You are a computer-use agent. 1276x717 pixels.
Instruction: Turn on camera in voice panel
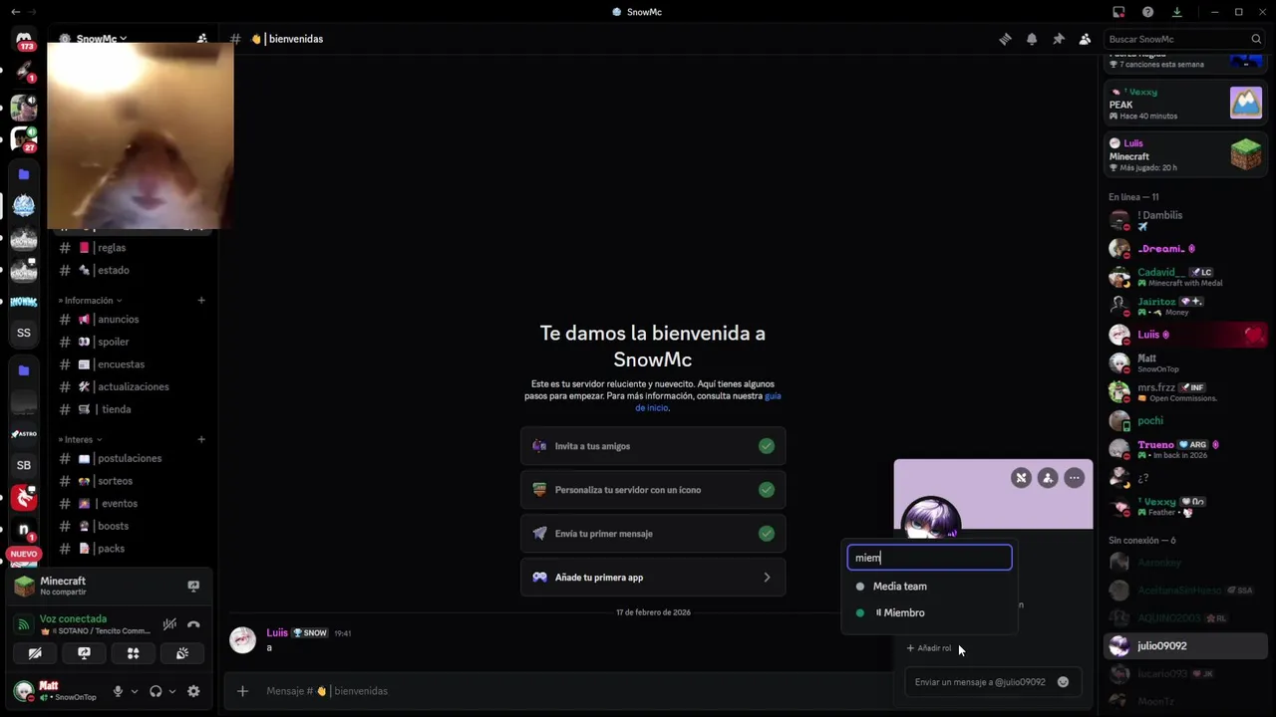35,653
